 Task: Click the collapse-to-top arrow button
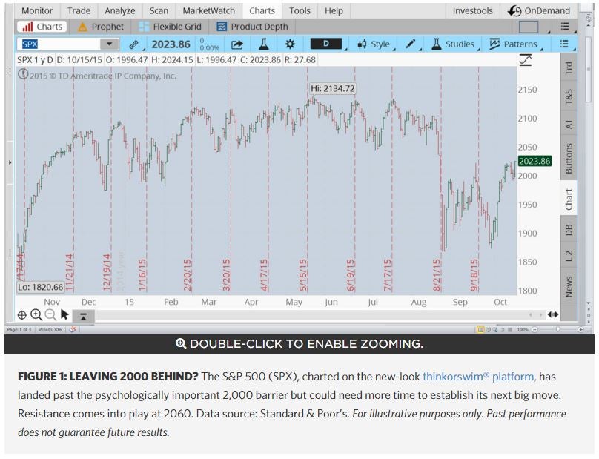point(83,316)
